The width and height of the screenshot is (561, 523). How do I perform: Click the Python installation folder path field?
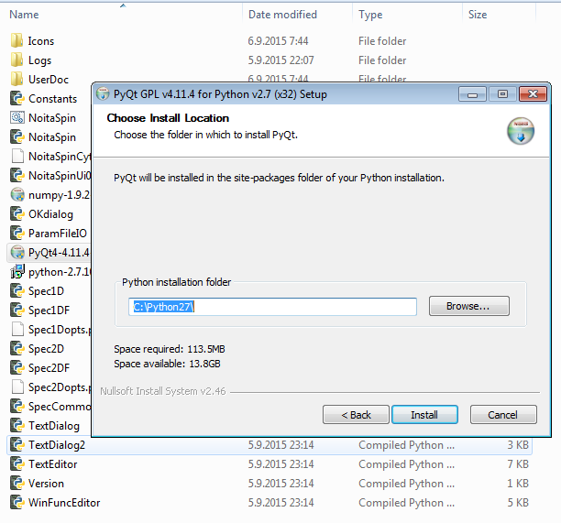[x=272, y=307]
